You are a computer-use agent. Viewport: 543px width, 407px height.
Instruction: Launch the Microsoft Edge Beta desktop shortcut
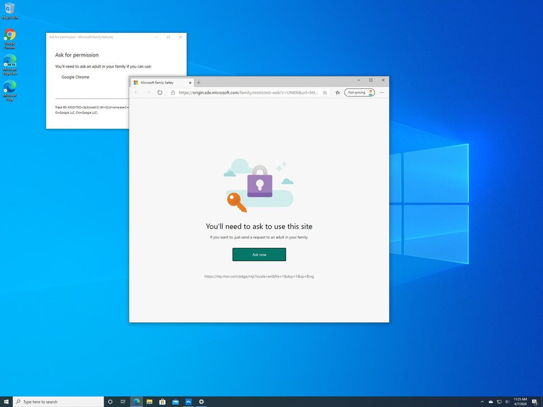[x=9, y=63]
